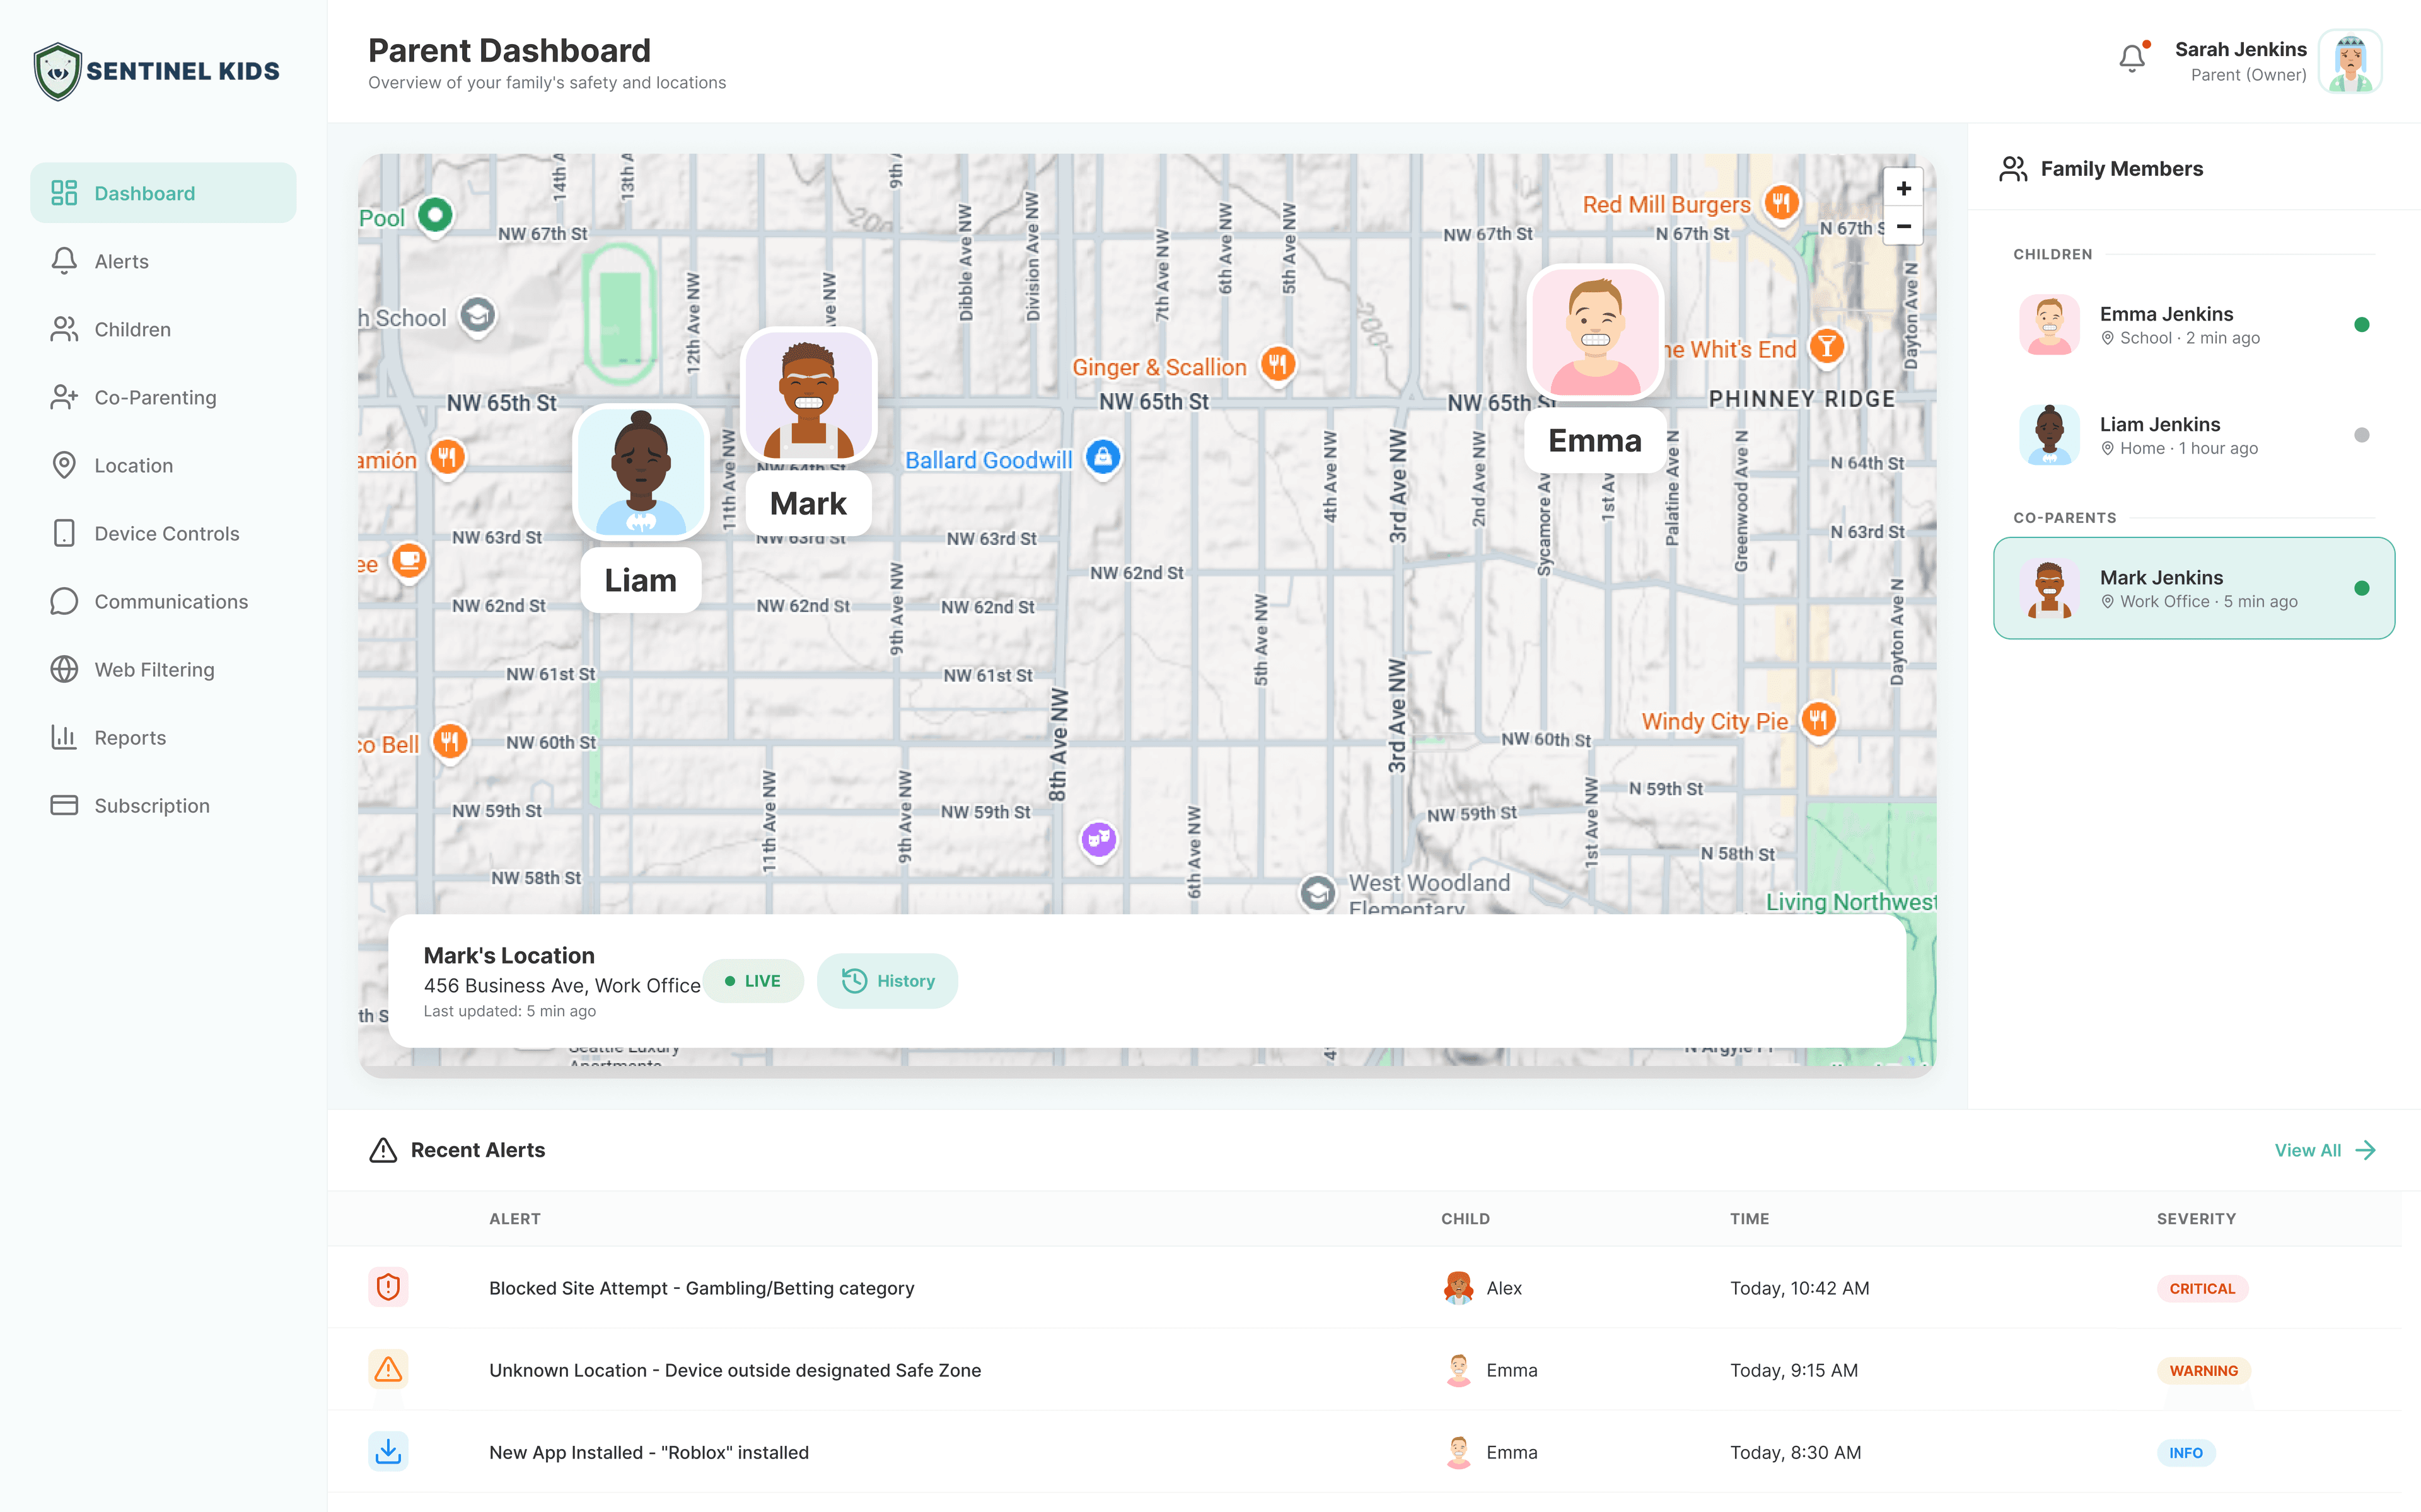The height and width of the screenshot is (1512, 2421).
Task: Open Subscription page
Action: click(163, 805)
